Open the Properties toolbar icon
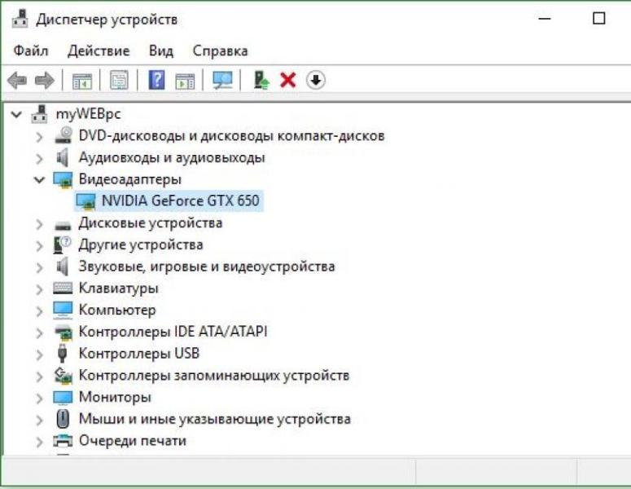631x489 pixels. (120, 80)
